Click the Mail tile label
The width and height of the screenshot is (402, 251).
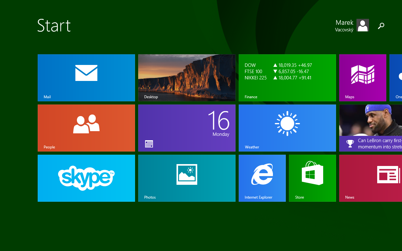pos(47,97)
